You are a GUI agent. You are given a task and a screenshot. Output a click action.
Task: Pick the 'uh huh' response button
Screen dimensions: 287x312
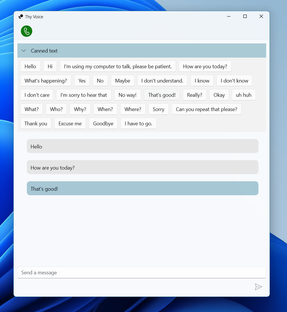click(244, 95)
